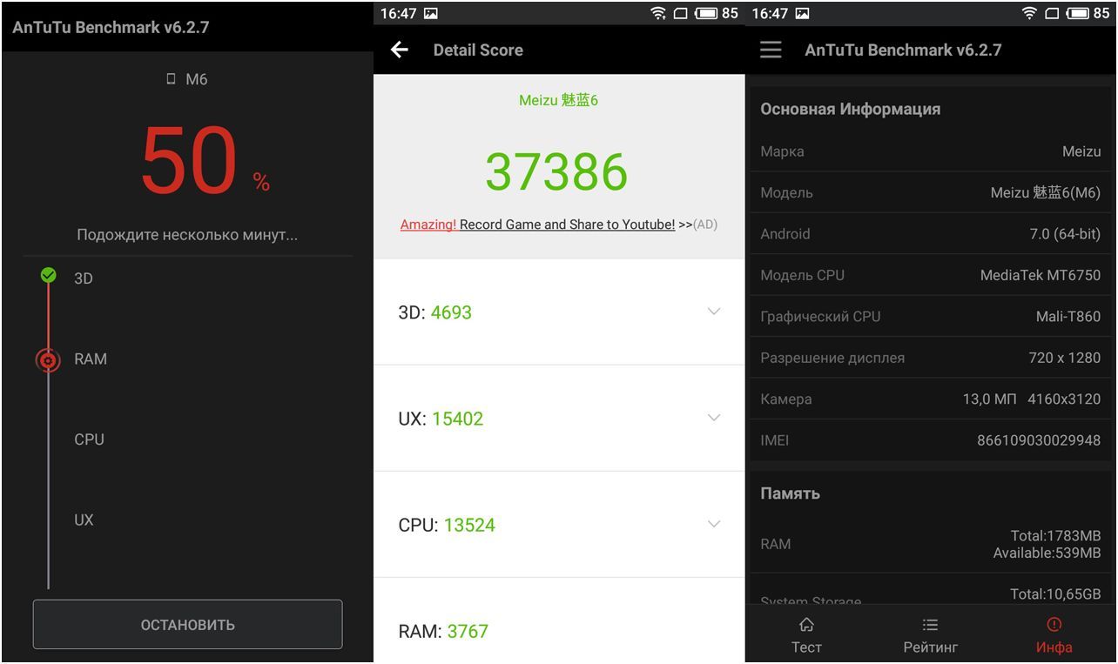Switch to the Рейтинг tab label
This screenshot has width=1118, height=664.
[930, 647]
